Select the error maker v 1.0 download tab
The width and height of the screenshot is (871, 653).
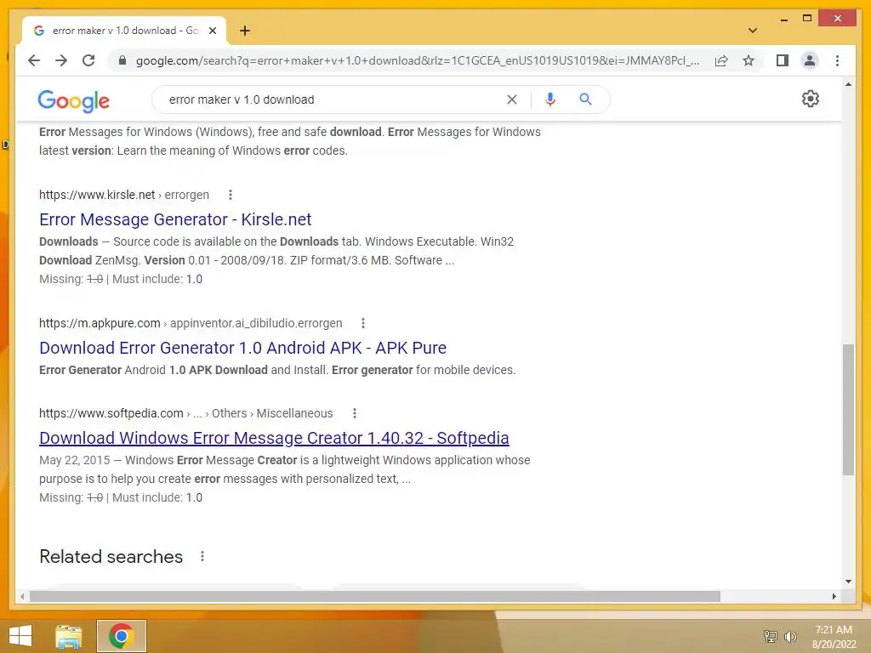point(124,31)
